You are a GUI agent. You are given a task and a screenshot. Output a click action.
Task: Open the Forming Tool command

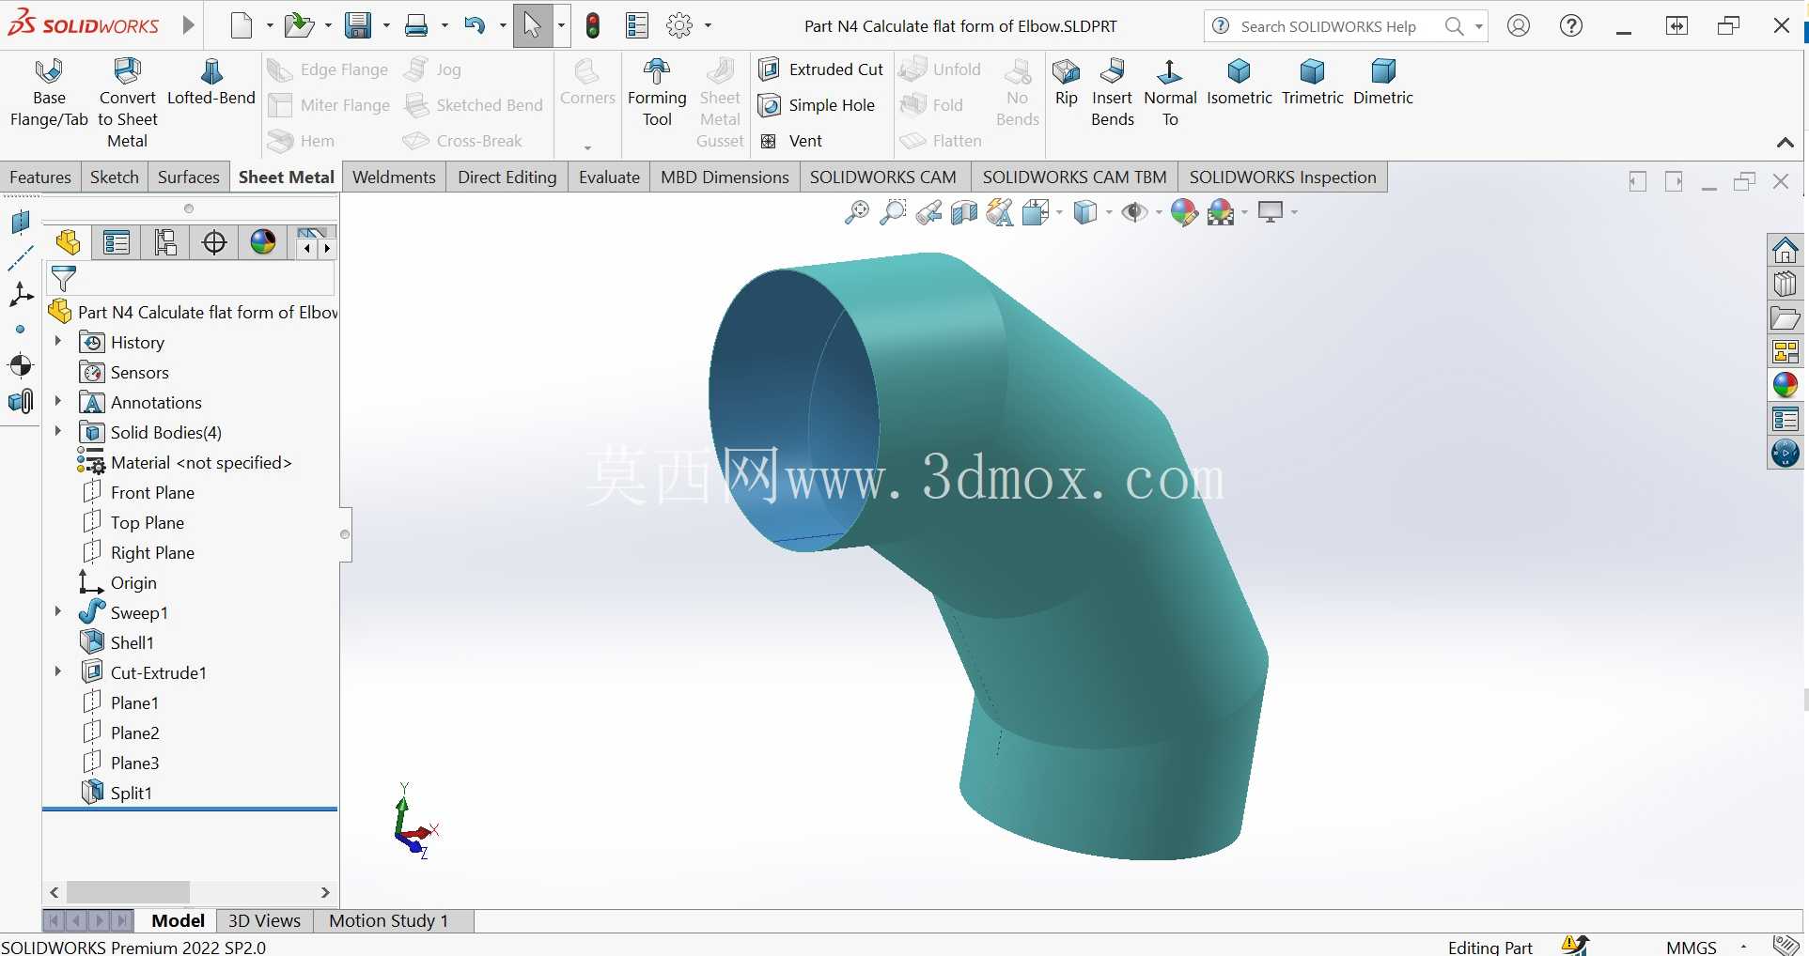click(x=657, y=93)
